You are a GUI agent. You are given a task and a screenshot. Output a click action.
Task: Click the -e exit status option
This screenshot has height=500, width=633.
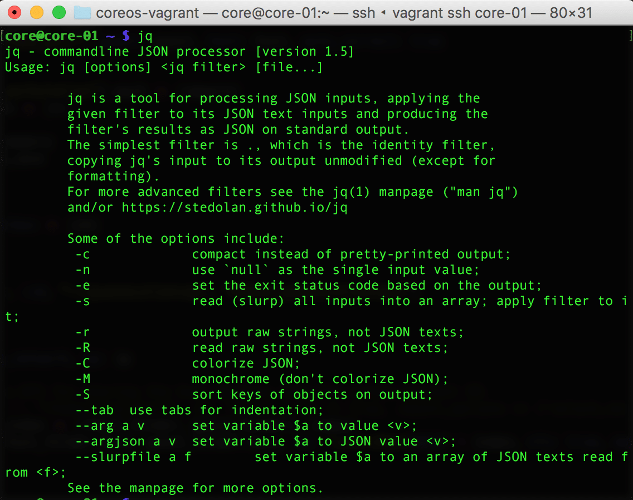pyautogui.click(x=83, y=286)
